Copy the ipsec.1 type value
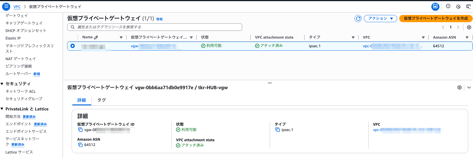The image size is (473, 158). click(x=278, y=130)
